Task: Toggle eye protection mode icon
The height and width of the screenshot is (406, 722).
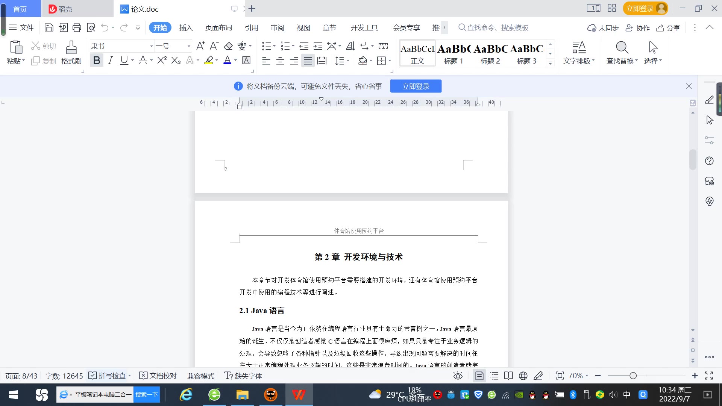Action: click(x=458, y=376)
